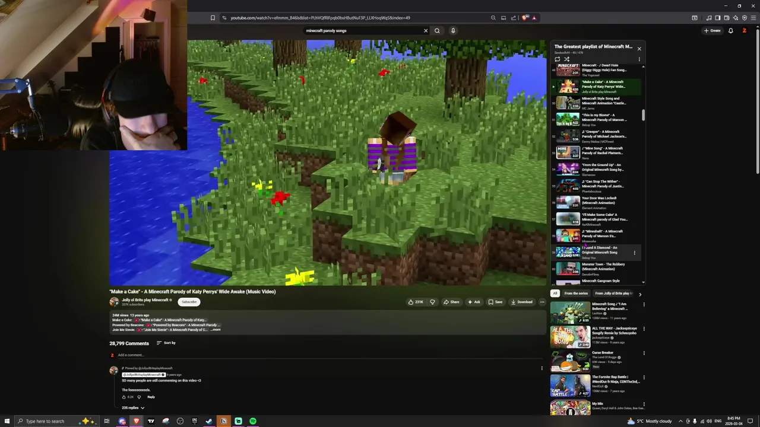Image resolution: width=760 pixels, height=427 pixels.
Task: Open Minecraft Style Song playlist item
Action: [x=597, y=103]
